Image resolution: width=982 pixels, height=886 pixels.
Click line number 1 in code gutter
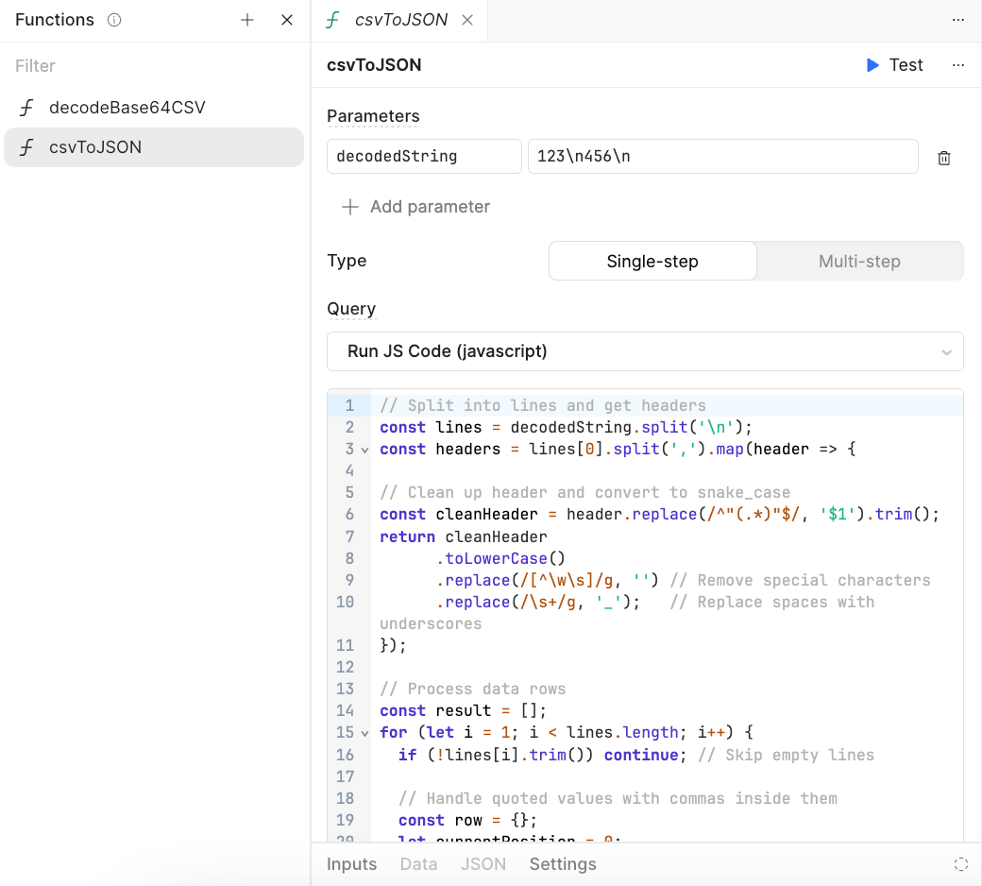coord(349,405)
